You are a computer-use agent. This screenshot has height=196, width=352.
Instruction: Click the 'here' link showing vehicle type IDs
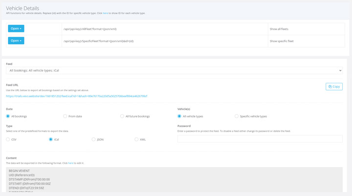pyautogui.click(x=105, y=13)
